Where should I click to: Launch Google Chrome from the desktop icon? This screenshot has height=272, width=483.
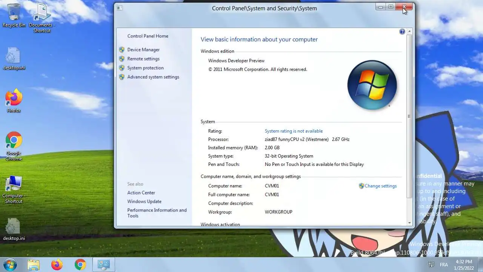pos(14,146)
